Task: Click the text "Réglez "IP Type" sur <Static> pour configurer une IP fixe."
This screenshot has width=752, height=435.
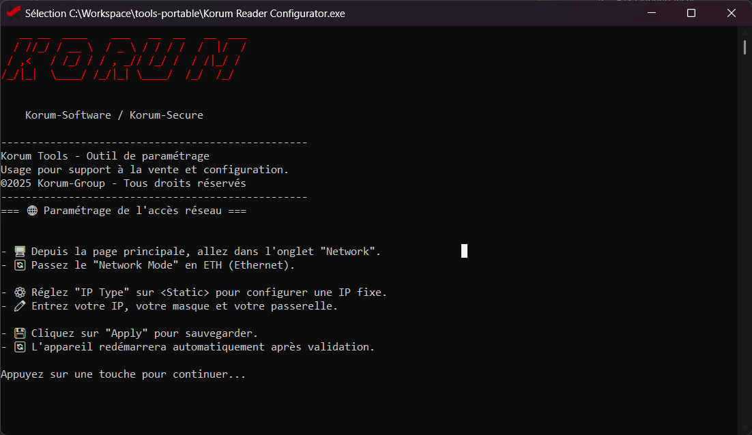Action: pos(209,292)
